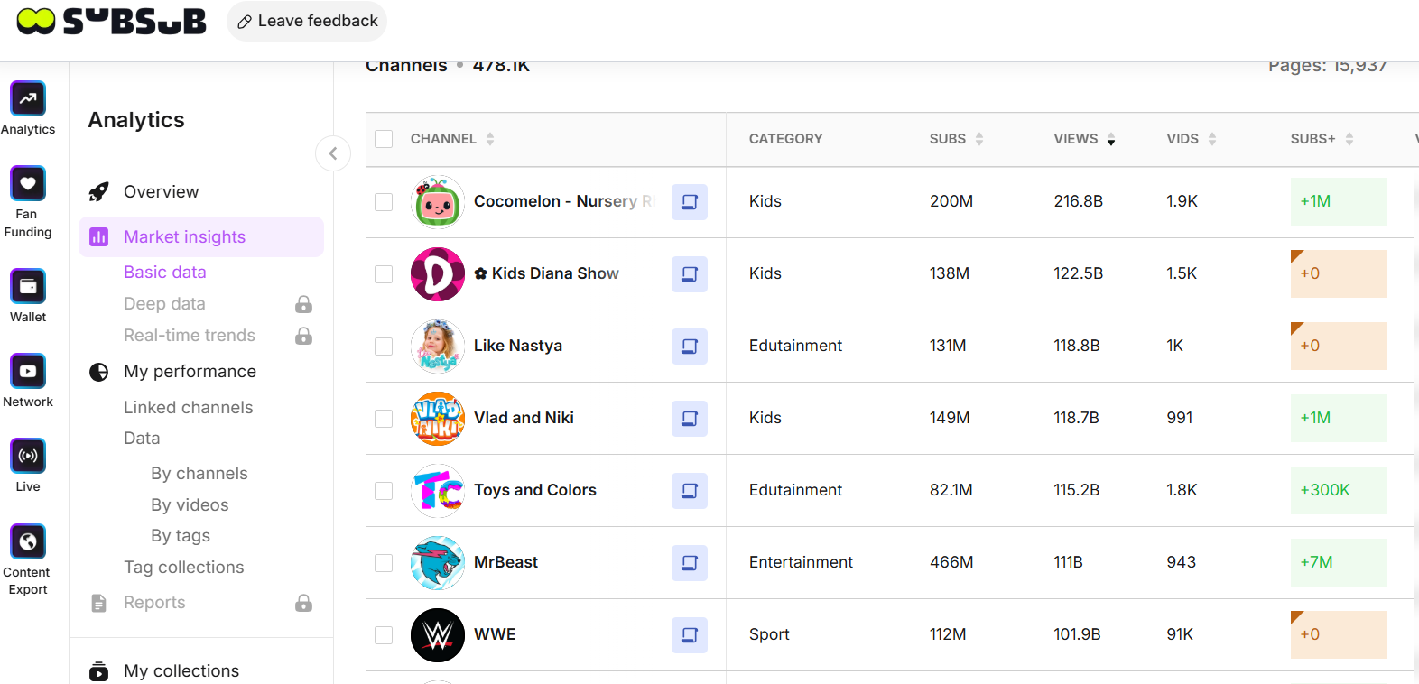Viewport: 1419px width, 684px height.
Task: Click the My collections icon
Action: coord(99,671)
